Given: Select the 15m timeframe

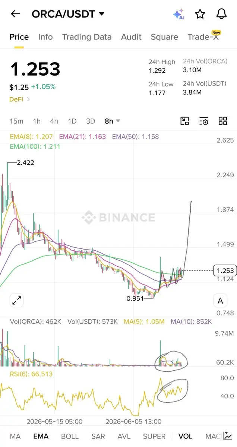Looking at the screenshot, I should [16, 121].
